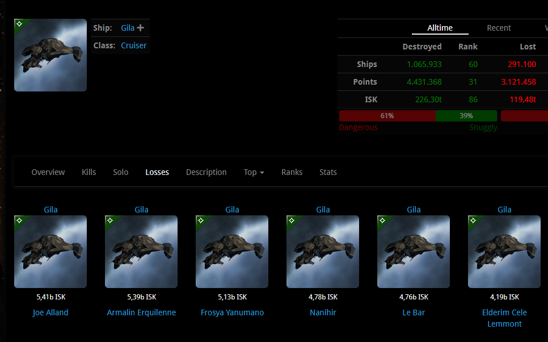Click the 4.431.368 points destroyed value

[424, 82]
